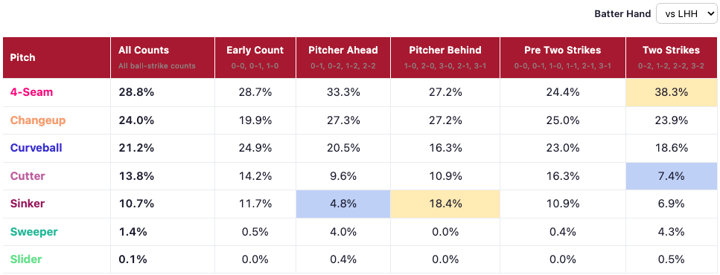Select the yellow 18.4% Sinker cell
Image resolution: width=720 pixels, height=275 pixels.
coord(445,204)
